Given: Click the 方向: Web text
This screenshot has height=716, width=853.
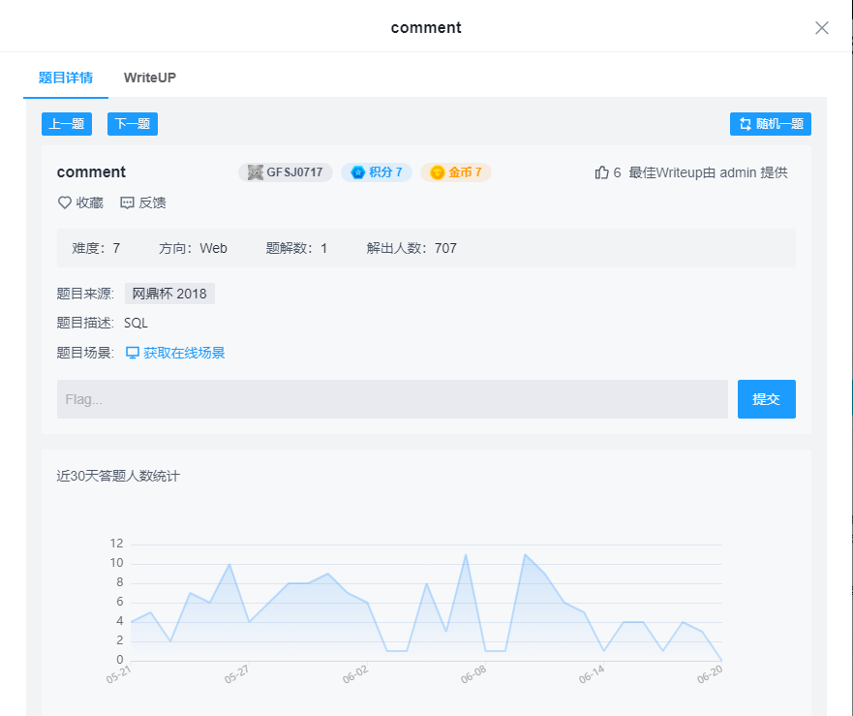Looking at the screenshot, I should [193, 248].
